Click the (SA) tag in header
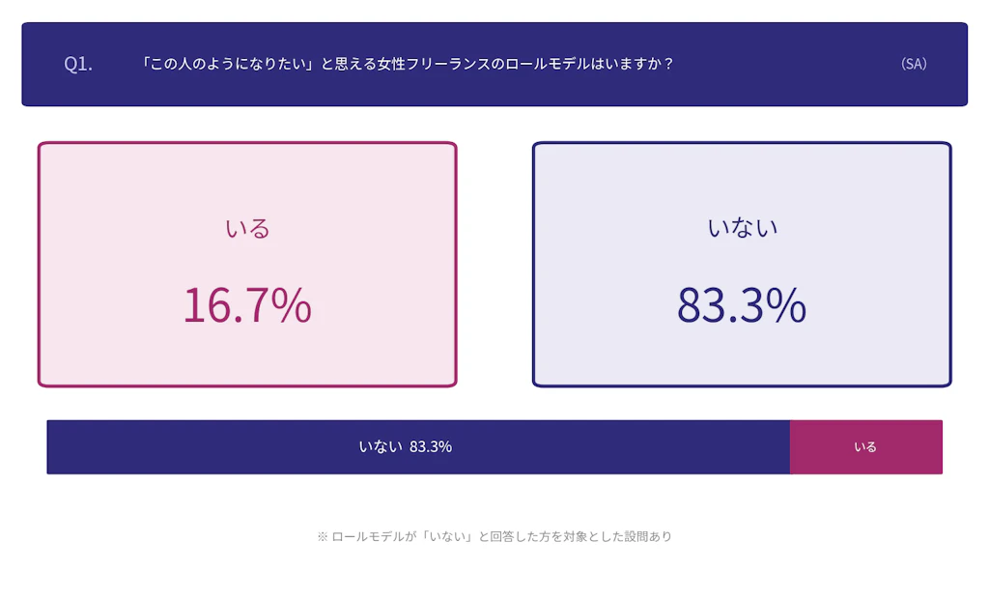The image size is (989, 599). pyautogui.click(x=913, y=64)
